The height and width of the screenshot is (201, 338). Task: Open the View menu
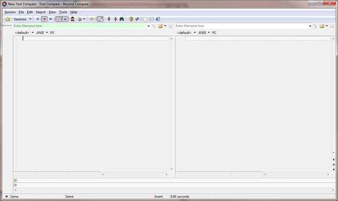click(x=52, y=12)
